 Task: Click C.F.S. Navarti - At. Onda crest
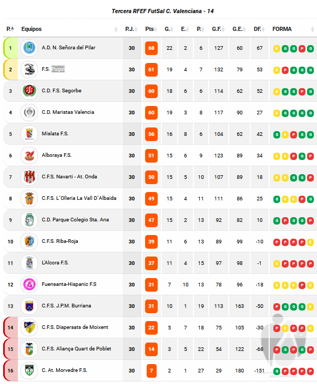click(x=29, y=177)
